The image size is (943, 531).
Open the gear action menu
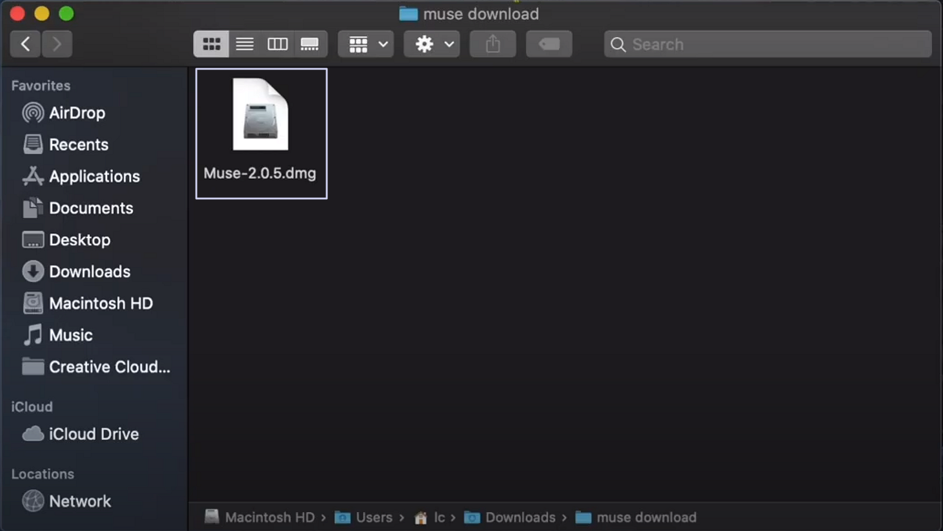pyautogui.click(x=432, y=44)
